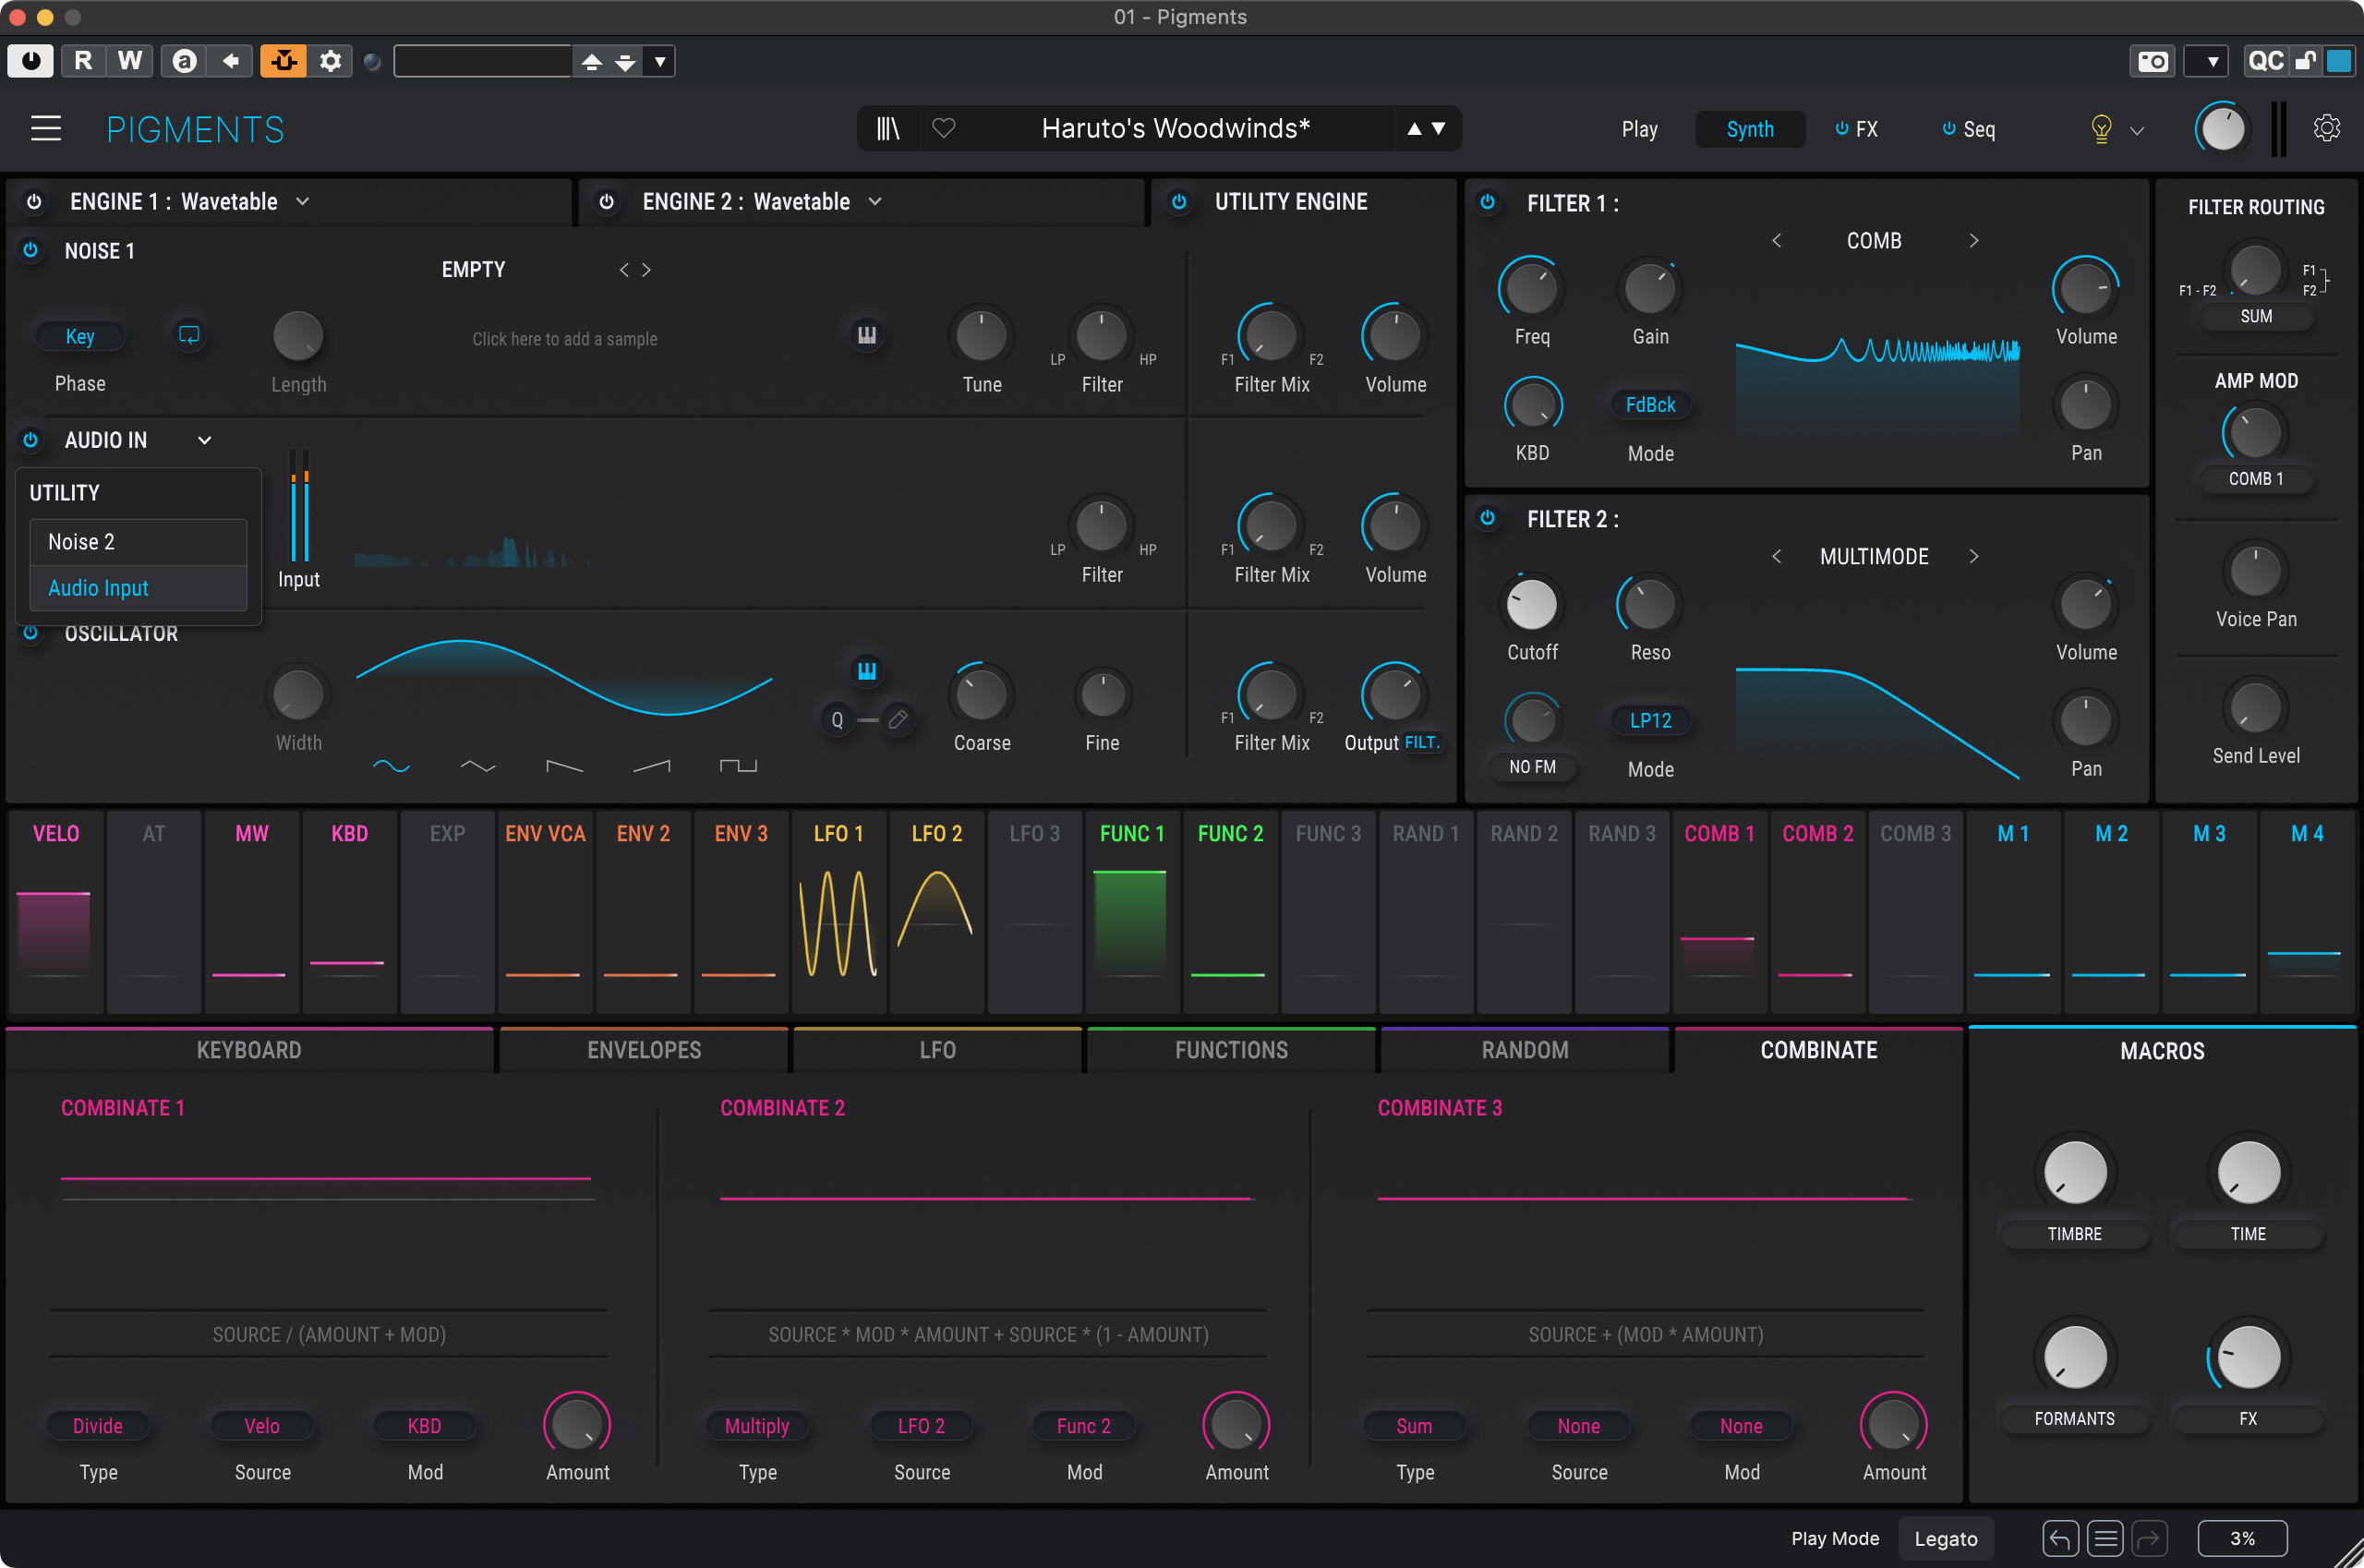
Task: Open Combinate 1 Type Divide dropdown
Action: [98, 1426]
